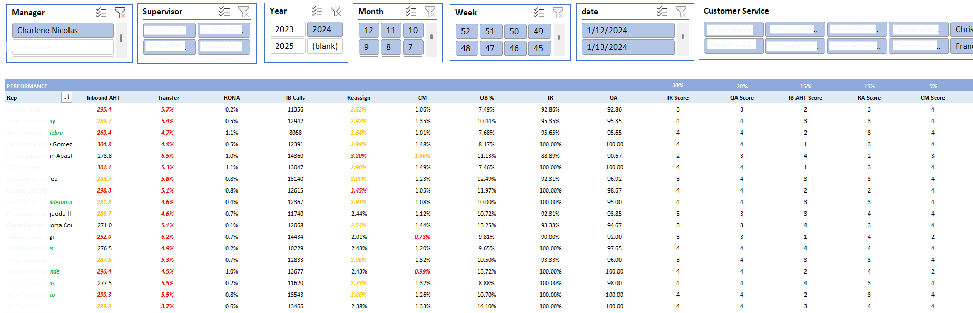Select the IR cell 88.89%
Screen dimensions: 973x313
click(551, 156)
